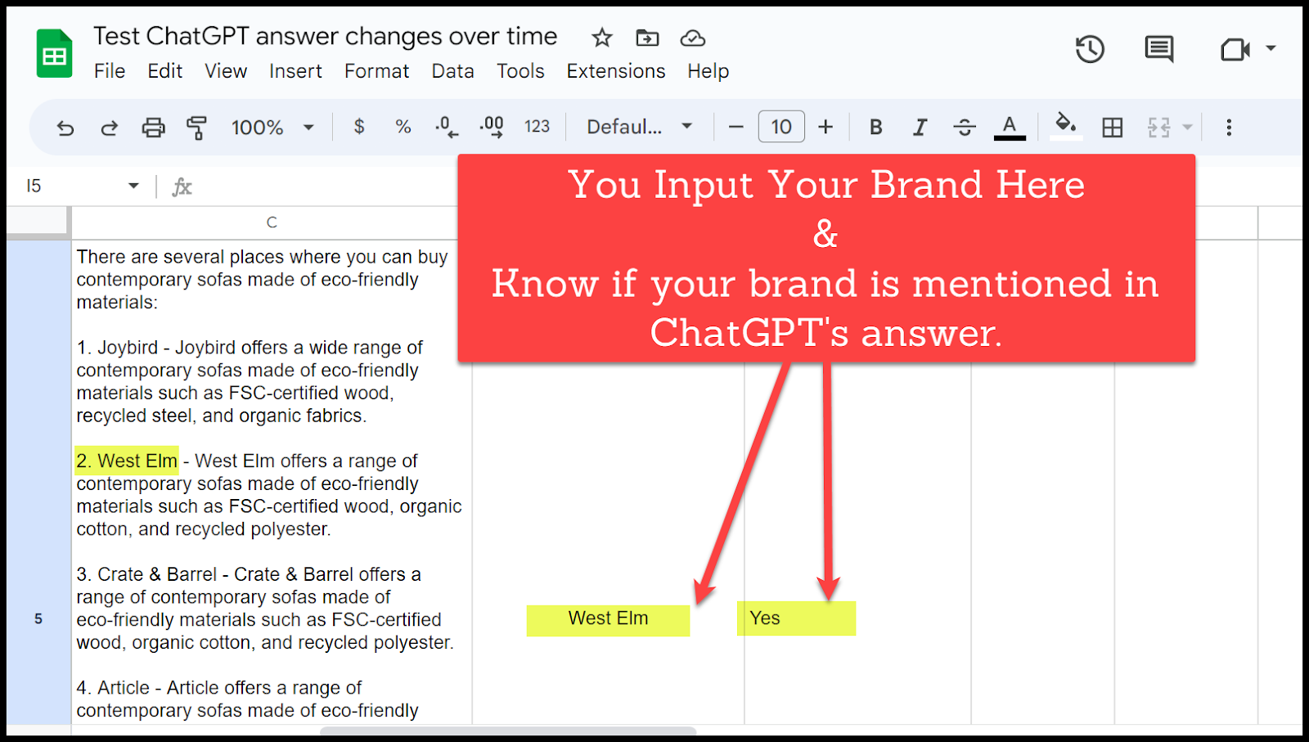Apply currency formatting with dollar icon
The height and width of the screenshot is (742, 1309).
[358, 127]
